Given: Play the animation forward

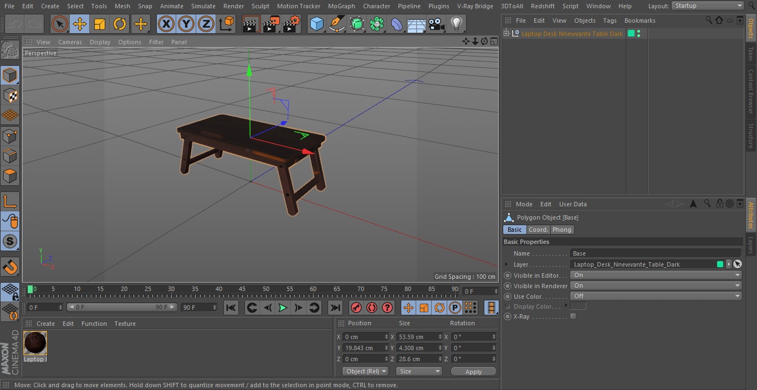Looking at the screenshot, I should point(283,308).
